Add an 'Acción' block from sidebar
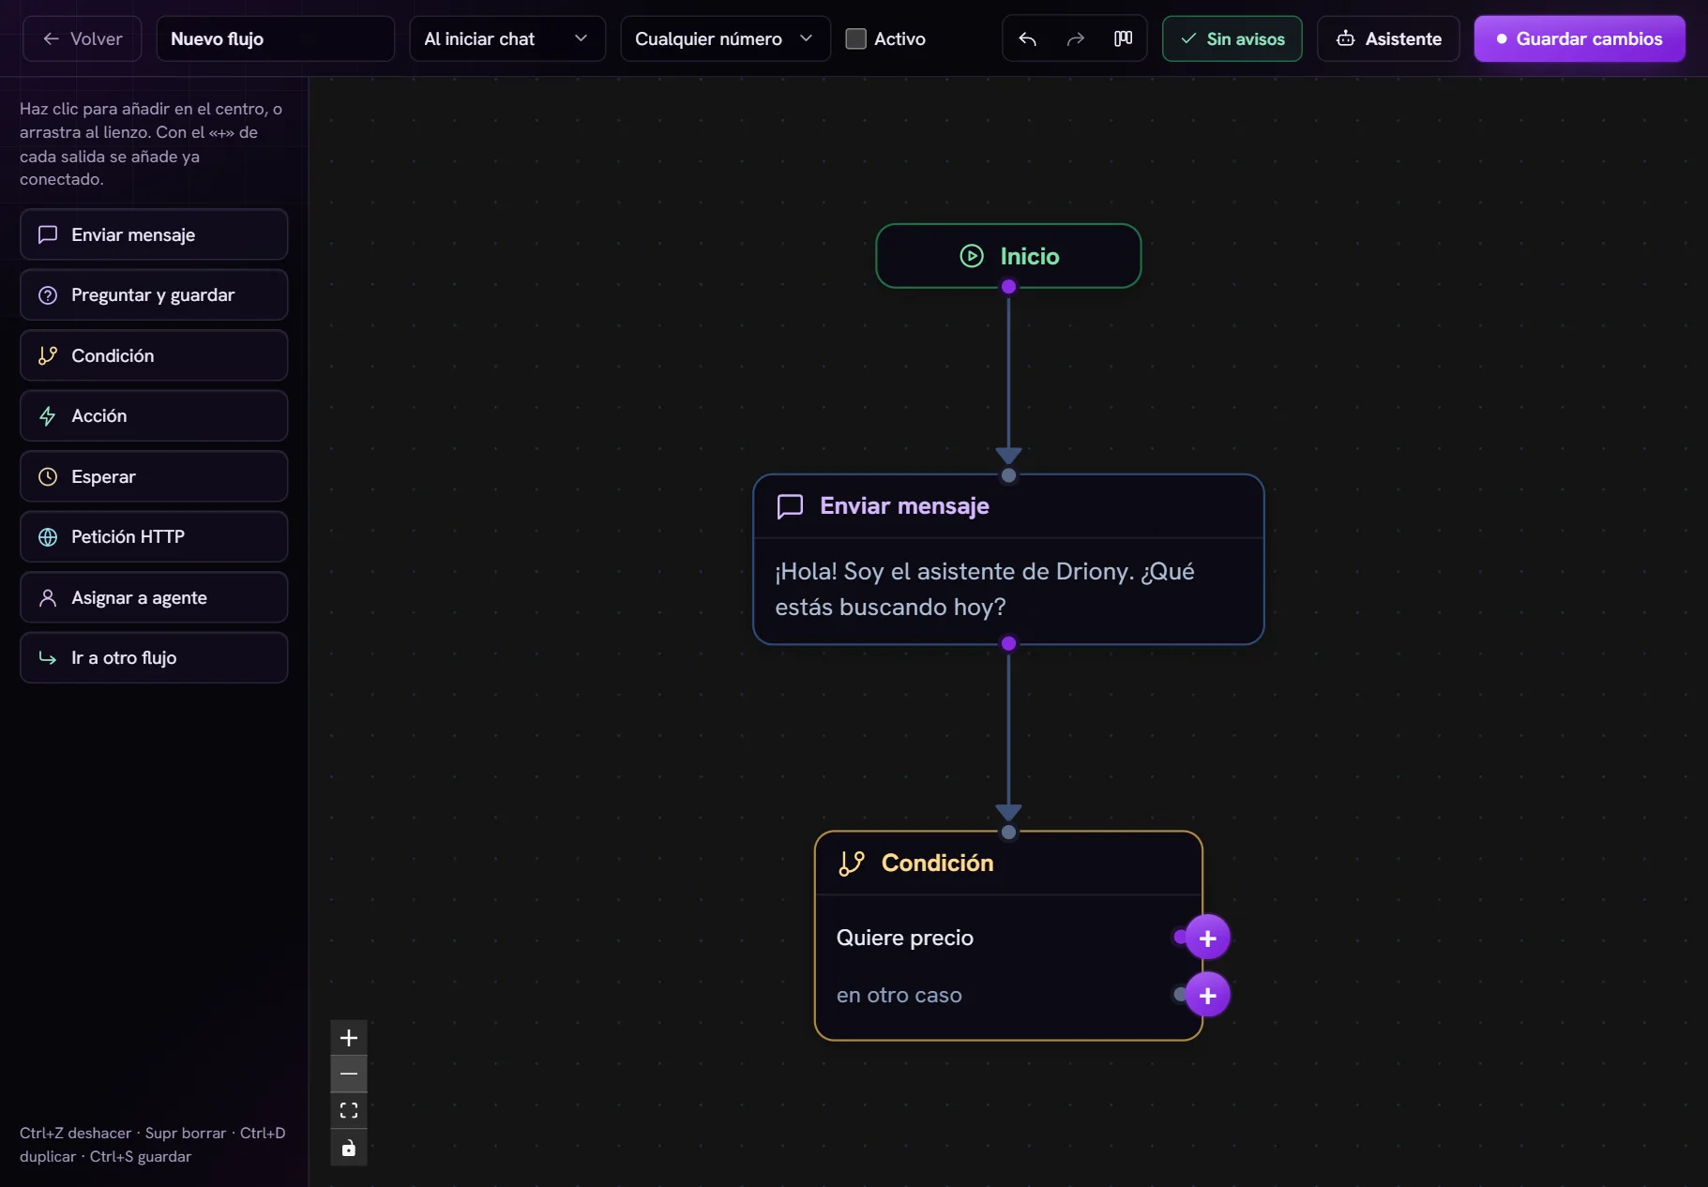Image resolution: width=1708 pixels, height=1187 pixels. pyautogui.click(x=154, y=416)
